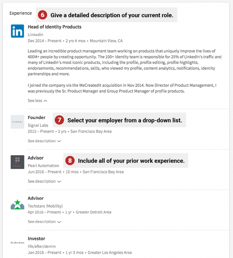
Task: Open the Investor position title
Action: pos(36,239)
